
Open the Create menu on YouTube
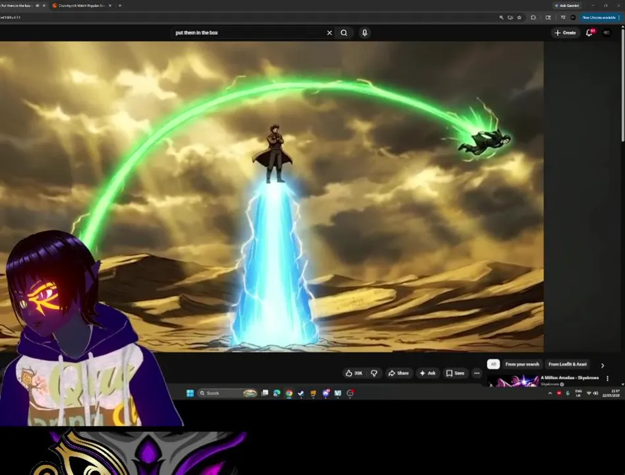565,33
